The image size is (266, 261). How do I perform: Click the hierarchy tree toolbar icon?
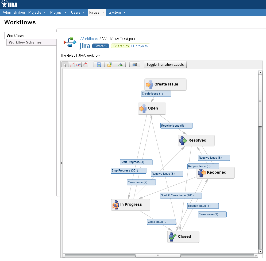click(120, 65)
